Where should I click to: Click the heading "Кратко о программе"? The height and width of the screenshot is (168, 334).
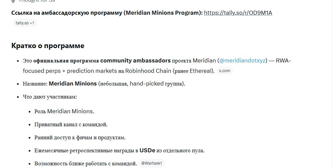[x=48, y=46]
